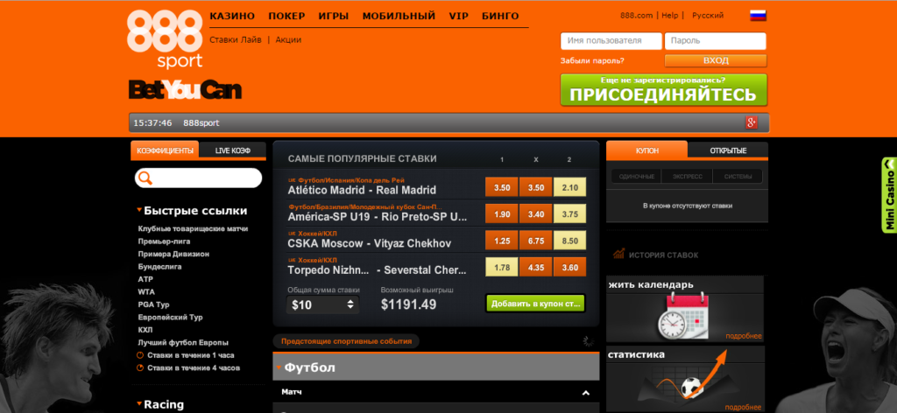Select the Одиночные bet type tab

(x=636, y=177)
